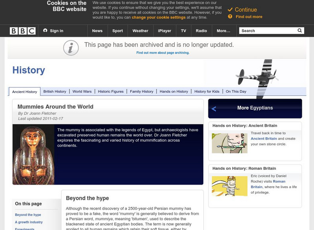Click the archive information icon
Viewport: 314px width, 230px height.
71,48
